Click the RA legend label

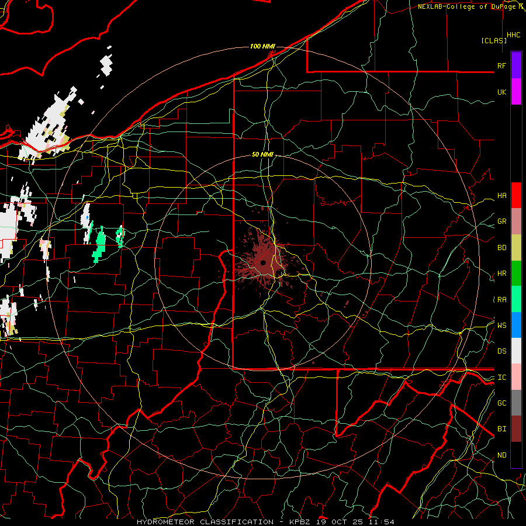coord(501,300)
